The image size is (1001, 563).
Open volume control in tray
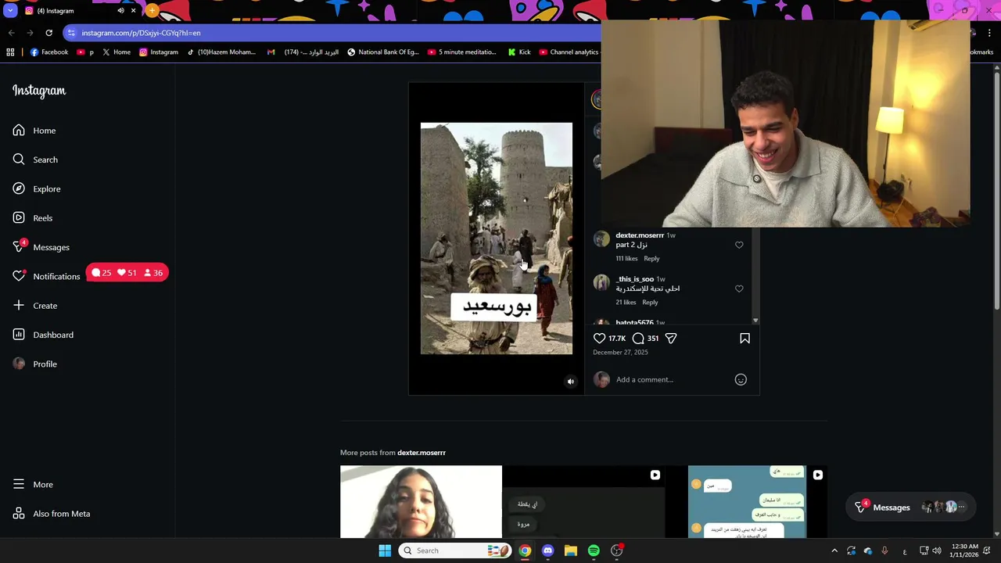click(937, 550)
